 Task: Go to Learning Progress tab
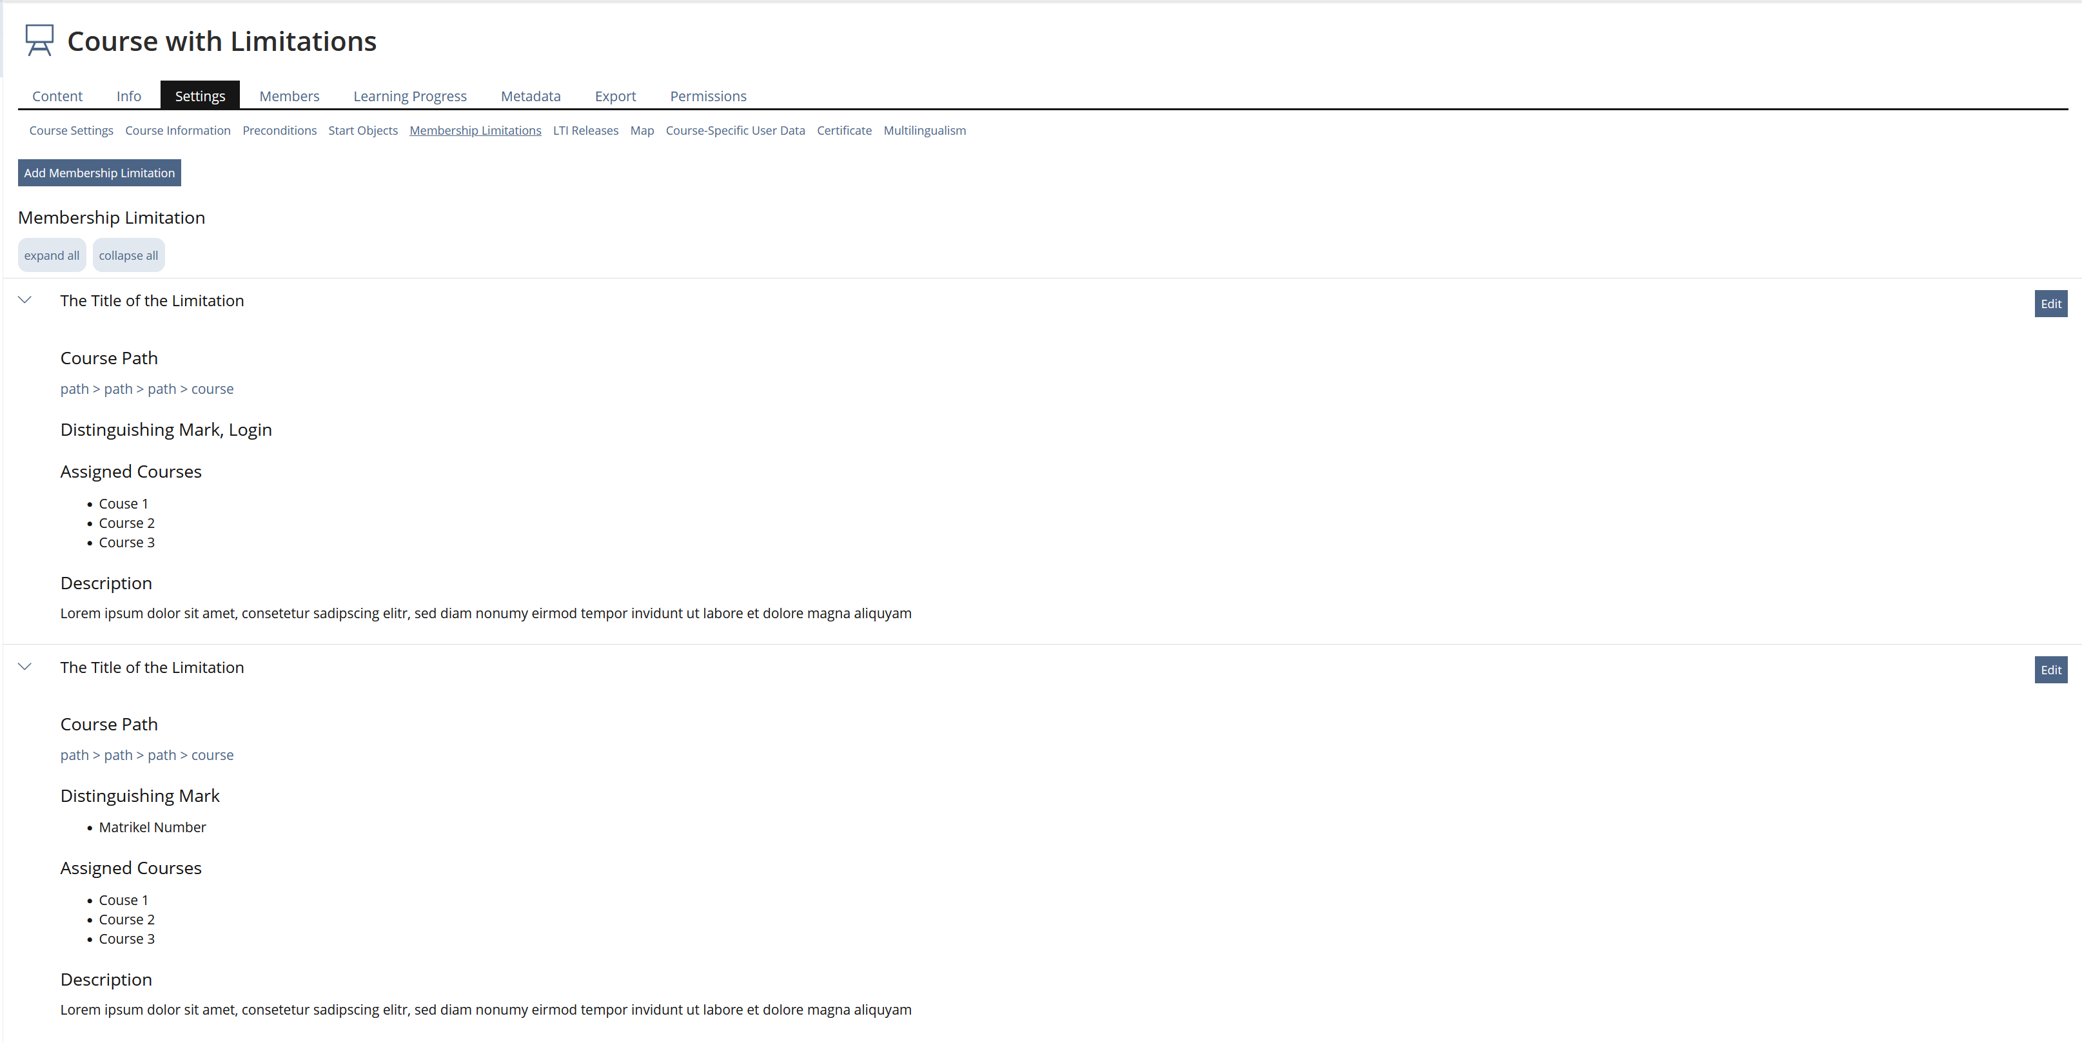pos(410,96)
